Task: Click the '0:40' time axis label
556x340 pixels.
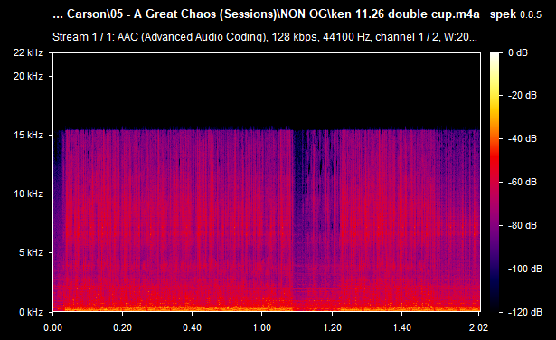Action: point(192,327)
